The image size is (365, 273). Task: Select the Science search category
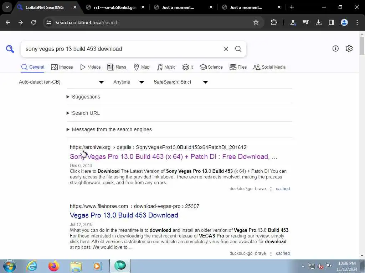point(211,67)
